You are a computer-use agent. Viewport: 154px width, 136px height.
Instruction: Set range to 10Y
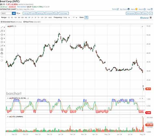pyautogui.click(x=42, y=17)
